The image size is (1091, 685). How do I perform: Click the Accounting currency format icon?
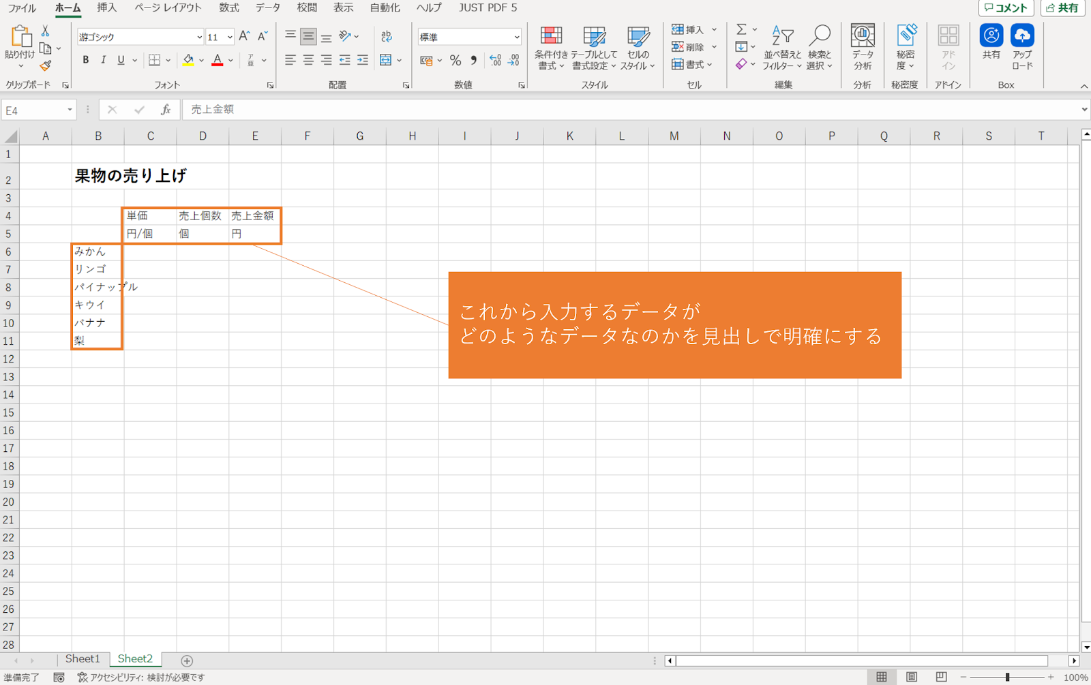click(x=427, y=61)
